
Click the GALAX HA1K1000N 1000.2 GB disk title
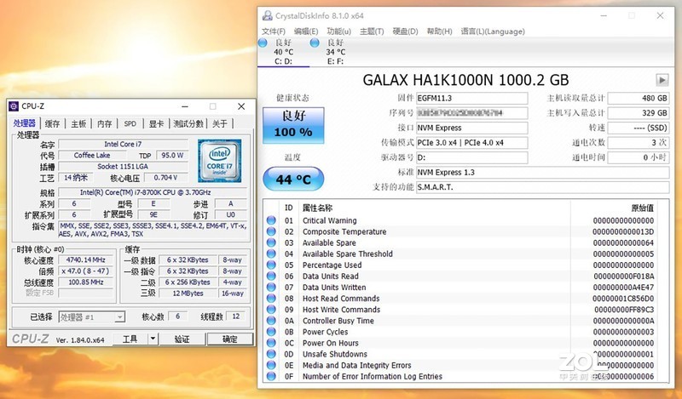pos(465,80)
